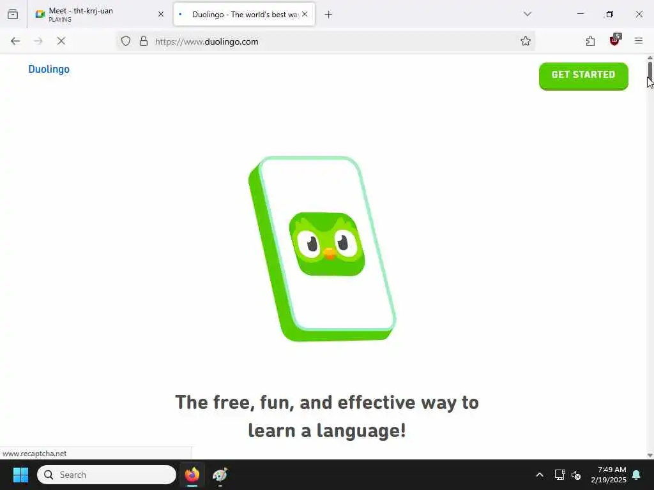Viewport: 654px width, 490px height.
Task: Click the Duolingo owl phone illustration
Action: [x=322, y=249]
